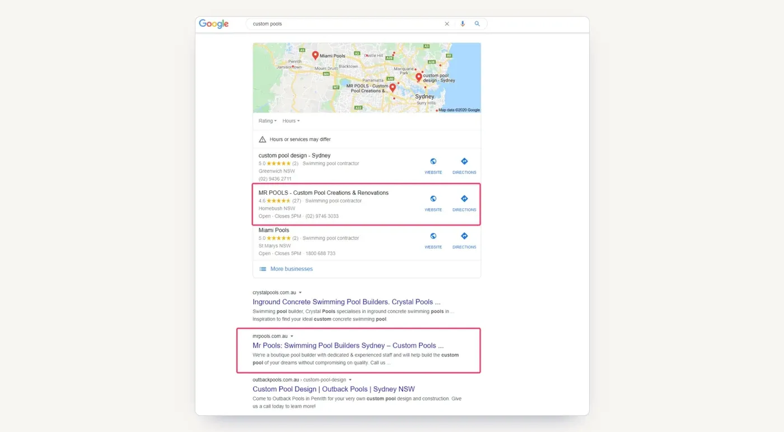Click the warning triangle icon
Image resolution: width=784 pixels, height=432 pixels.
(x=262, y=139)
